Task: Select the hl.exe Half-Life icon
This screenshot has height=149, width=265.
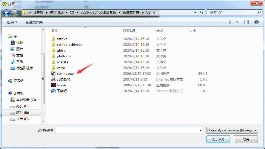Action: click(x=53, y=85)
